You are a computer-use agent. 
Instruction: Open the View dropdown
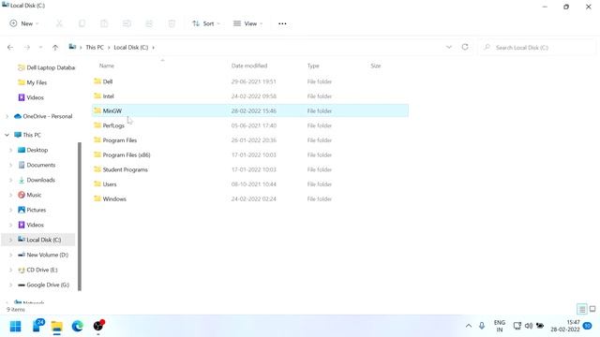tap(247, 23)
